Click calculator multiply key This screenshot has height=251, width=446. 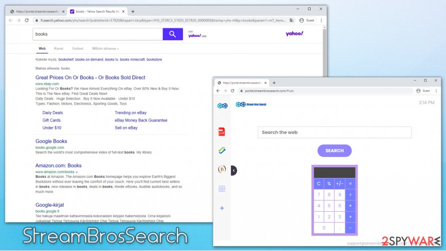[350, 206]
